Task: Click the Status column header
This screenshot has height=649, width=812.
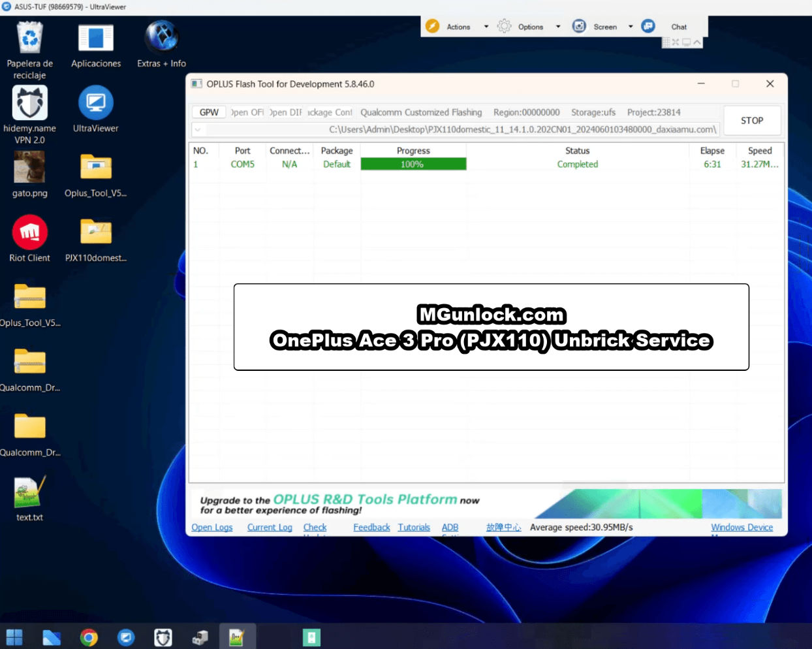Action: (578, 150)
